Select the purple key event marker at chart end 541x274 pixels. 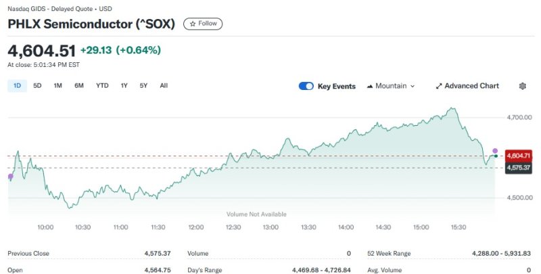click(495, 150)
